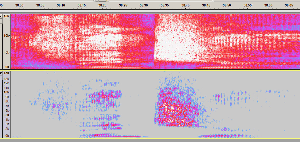Click the bold 10k- label on the lower scale
Viewport: 300px width, 142px height.
click(7, 92)
